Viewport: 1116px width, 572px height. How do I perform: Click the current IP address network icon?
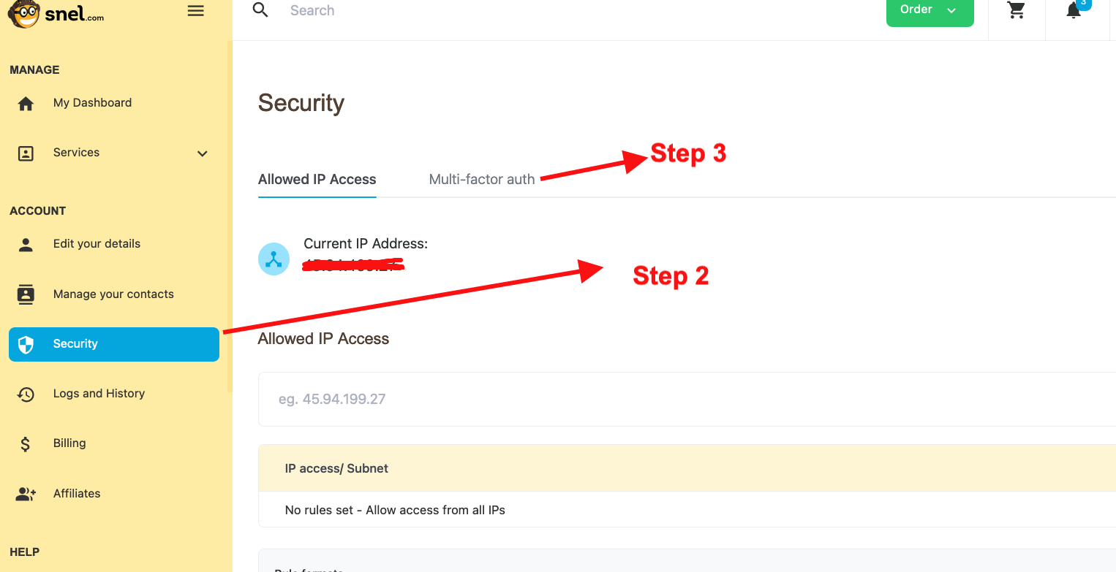274,259
